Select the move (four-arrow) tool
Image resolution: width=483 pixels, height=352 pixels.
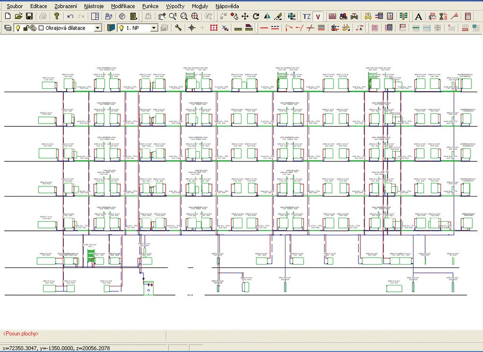coord(245,16)
